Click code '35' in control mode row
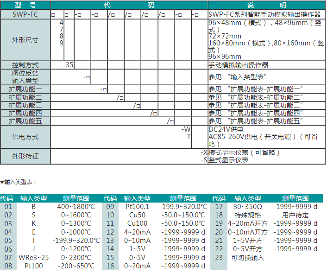 (69, 65)
